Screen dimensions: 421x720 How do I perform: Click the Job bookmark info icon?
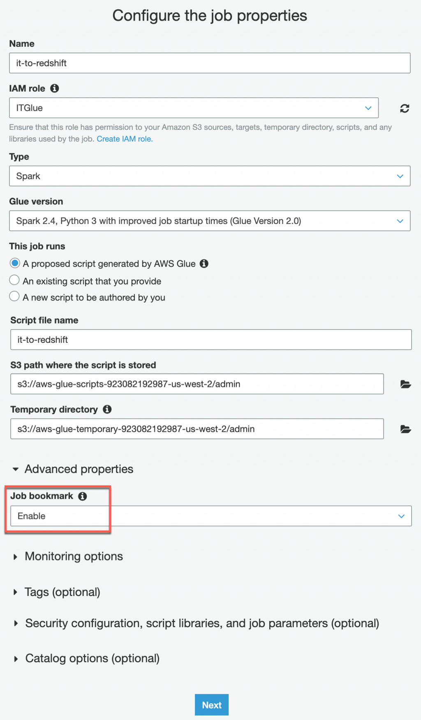83,496
